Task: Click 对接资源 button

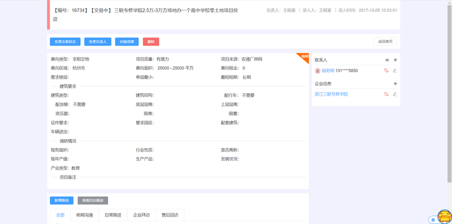Action: tap(127, 42)
